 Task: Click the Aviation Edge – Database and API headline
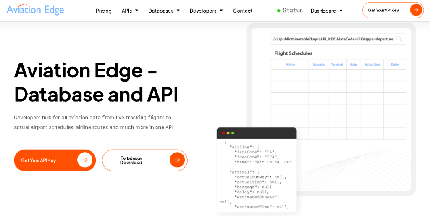(x=96, y=82)
